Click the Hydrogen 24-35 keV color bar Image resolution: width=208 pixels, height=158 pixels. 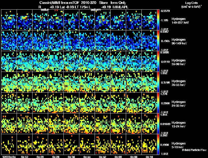point(158,103)
